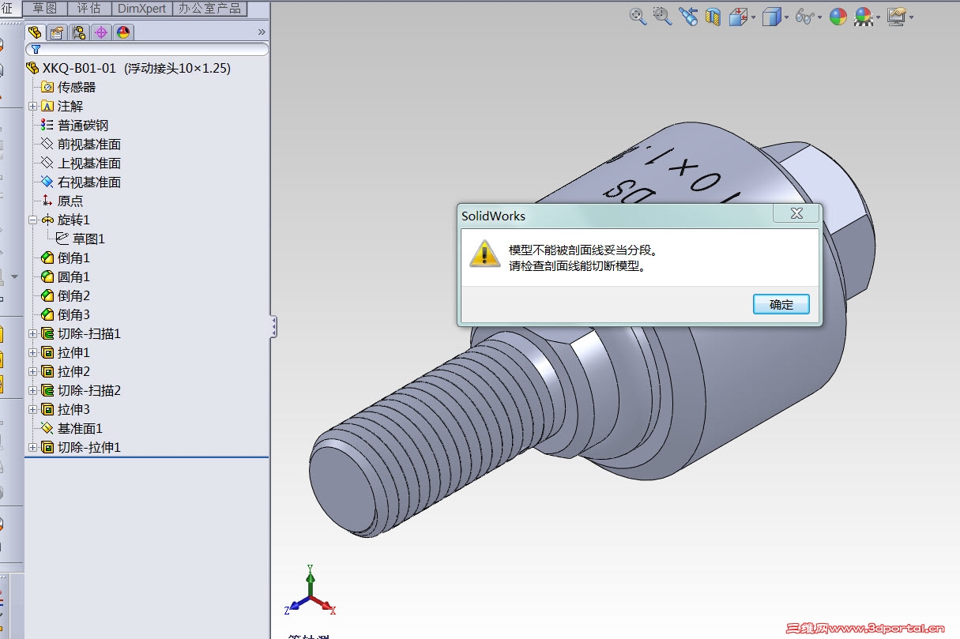Click the Hide/Show Items glasses icon
The image size is (960, 639).
[x=804, y=17]
